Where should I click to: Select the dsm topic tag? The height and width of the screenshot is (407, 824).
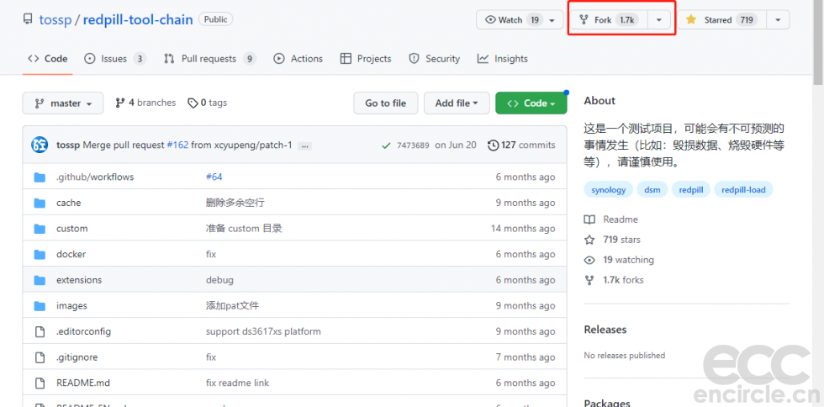click(652, 190)
